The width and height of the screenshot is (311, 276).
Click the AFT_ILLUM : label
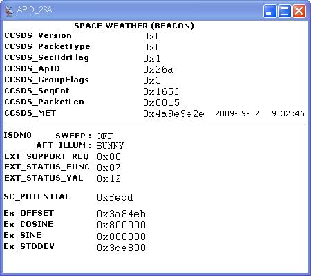pos(64,145)
